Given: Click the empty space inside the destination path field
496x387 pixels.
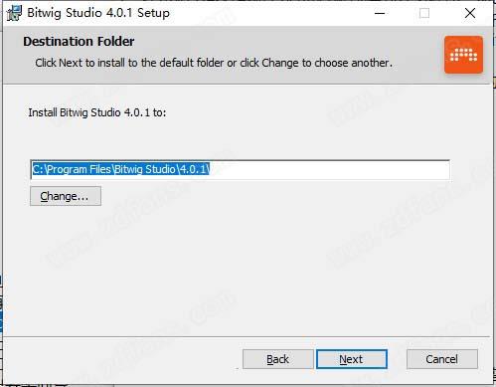Looking at the screenshot, I should pyautogui.click(x=330, y=170).
